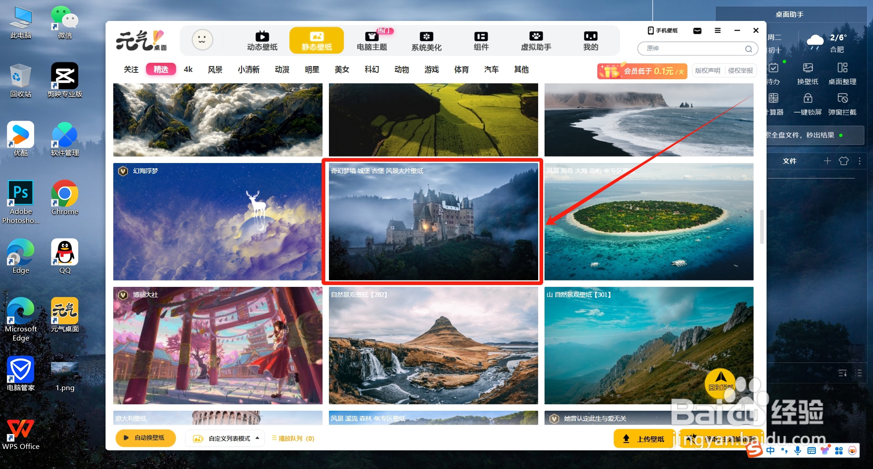Select the 游戏 category tab
873x469 pixels.
coord(432,69)
